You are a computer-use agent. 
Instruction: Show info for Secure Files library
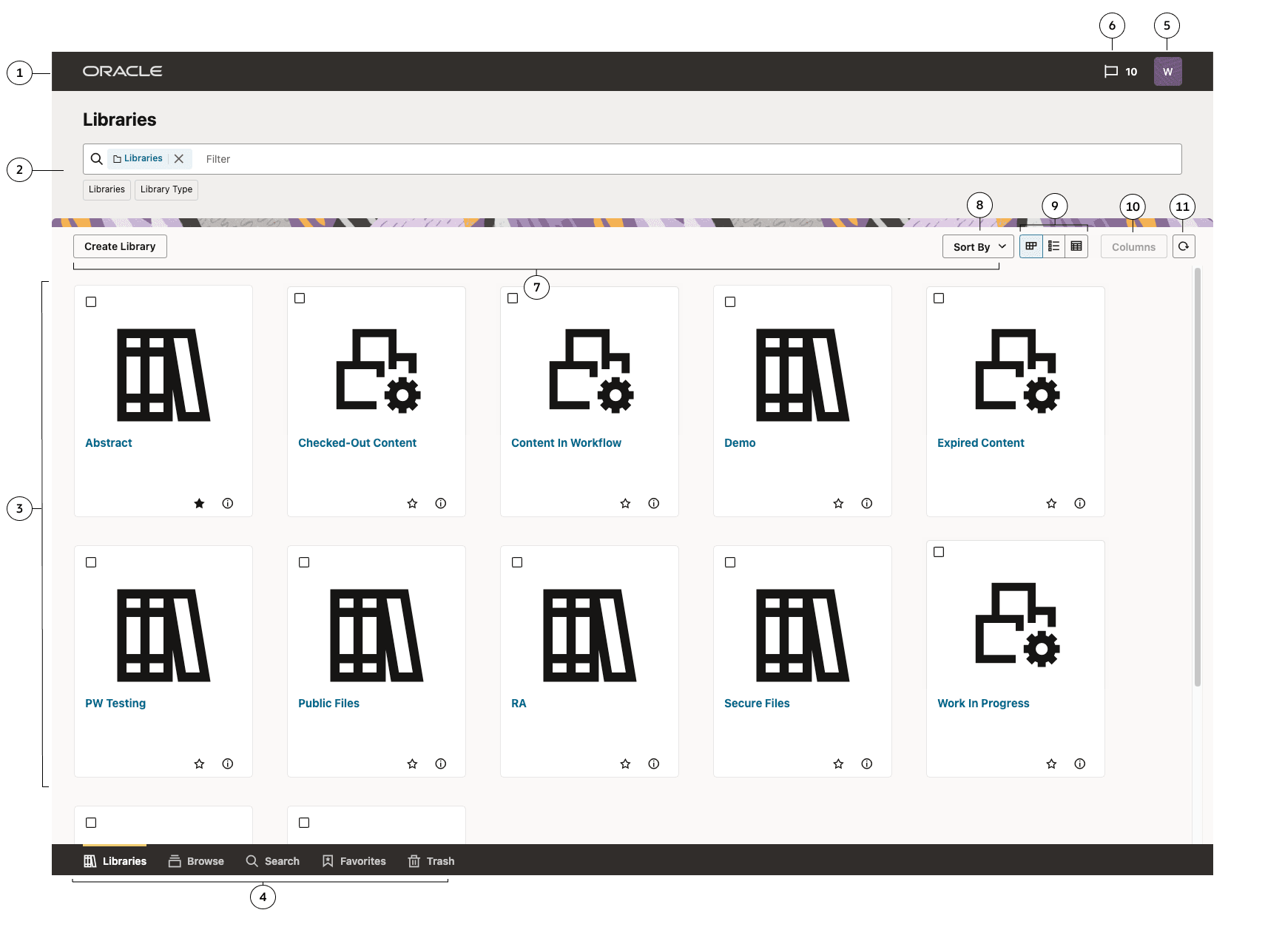click(867, 763)
